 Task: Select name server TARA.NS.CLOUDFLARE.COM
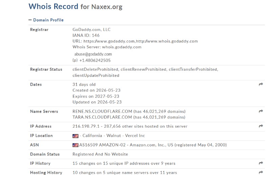[x=102, y=117]
